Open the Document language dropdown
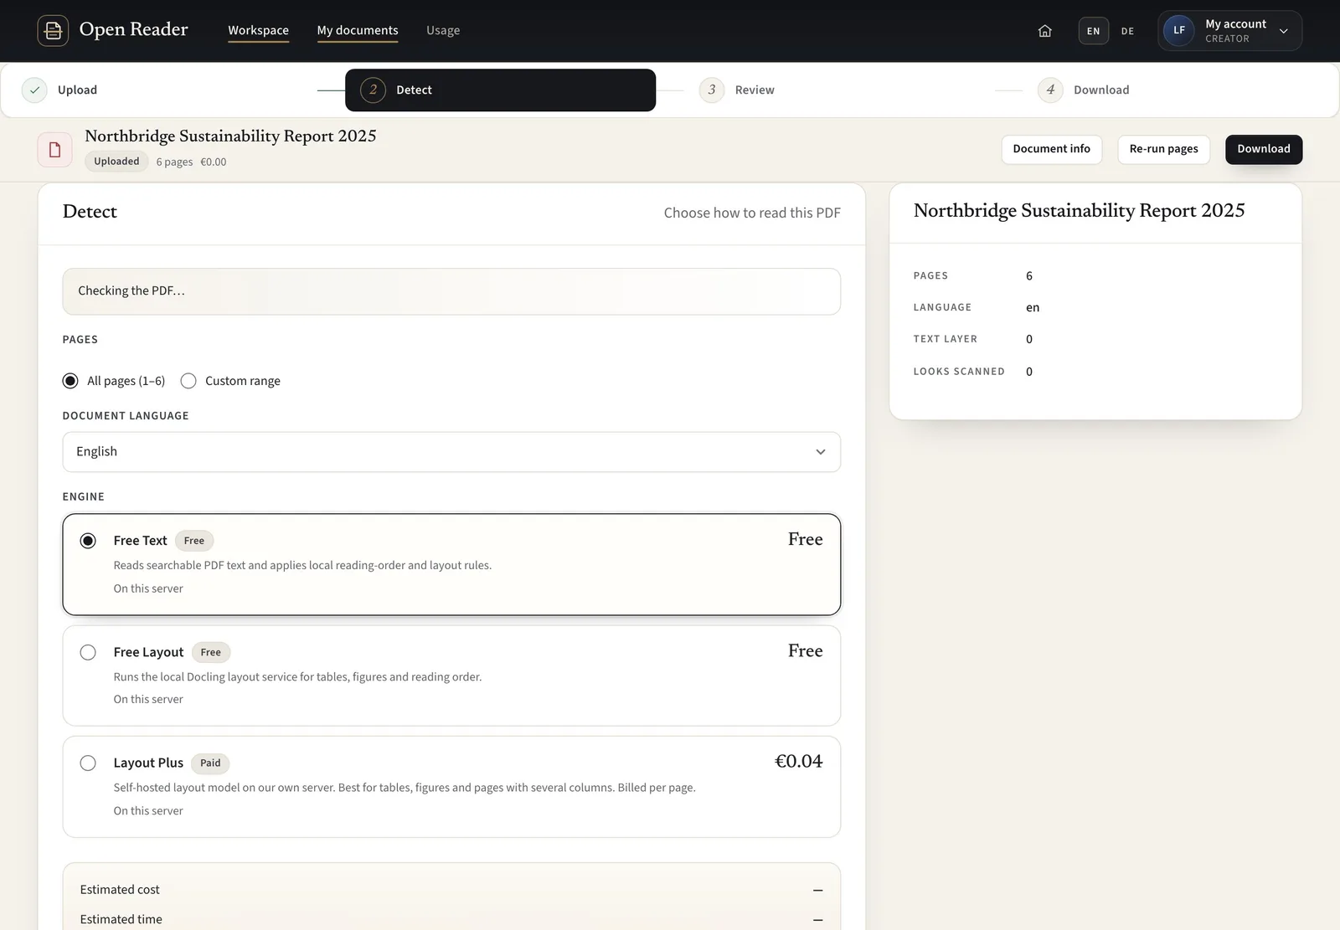The width and height of the screenshot is (1340, 930). pos(451,452)
